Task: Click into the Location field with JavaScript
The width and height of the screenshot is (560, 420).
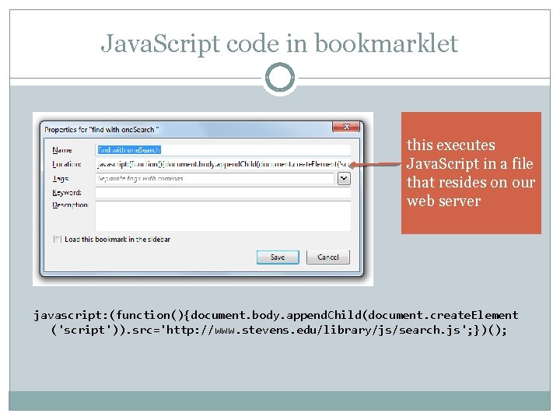Action: 223,164
